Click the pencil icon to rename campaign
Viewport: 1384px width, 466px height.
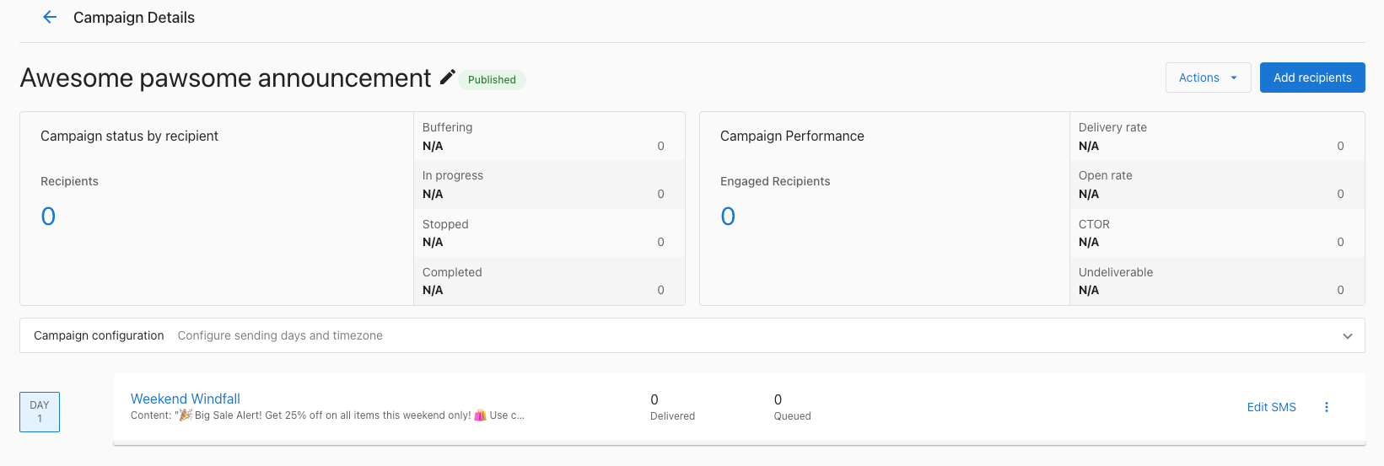447,78
